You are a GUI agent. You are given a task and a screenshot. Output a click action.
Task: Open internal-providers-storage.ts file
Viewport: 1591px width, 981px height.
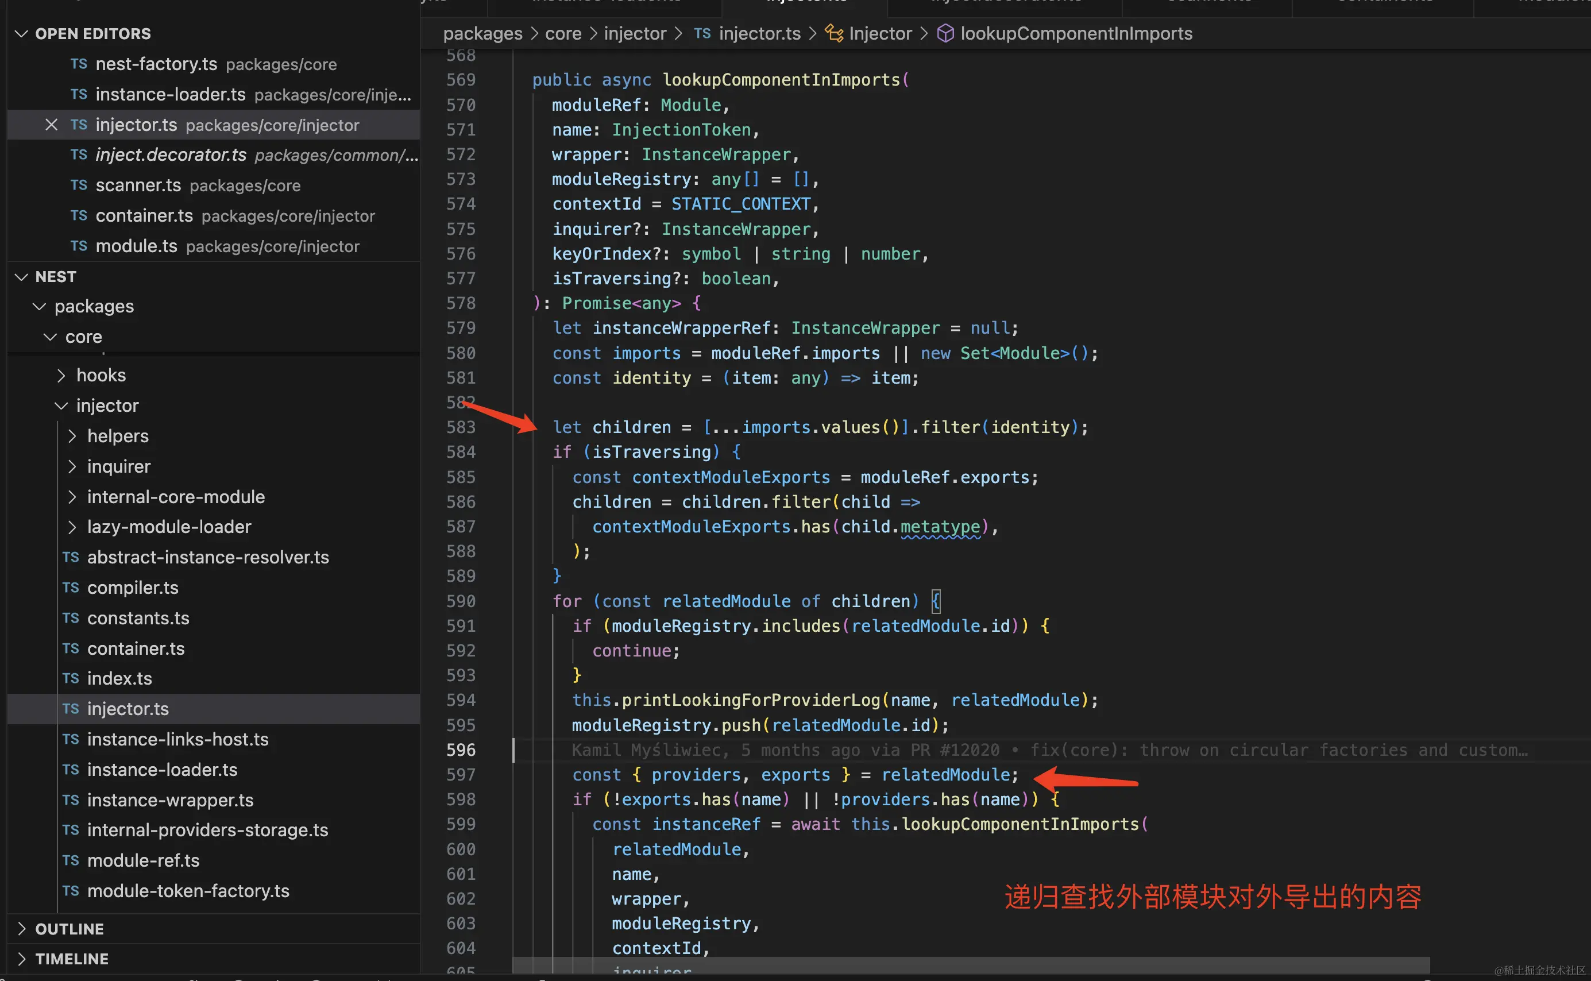(214, 830)
